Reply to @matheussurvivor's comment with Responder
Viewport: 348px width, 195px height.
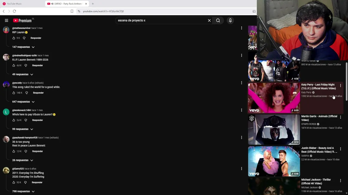tap(36, 38)
